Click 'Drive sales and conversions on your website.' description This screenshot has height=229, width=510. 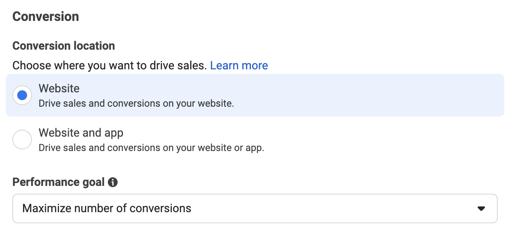[x=136, y=103]
